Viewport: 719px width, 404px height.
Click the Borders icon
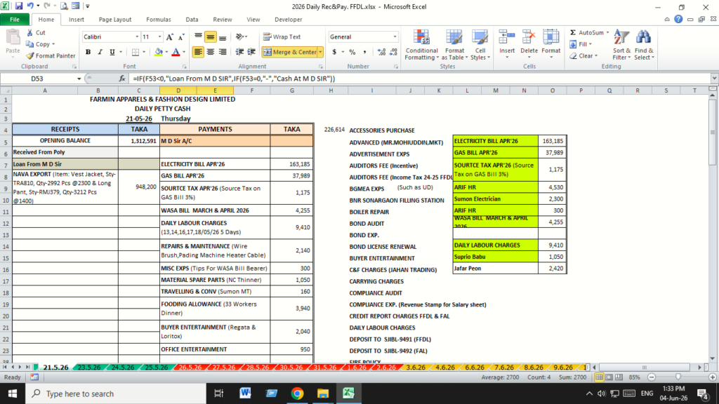(136, 52)
